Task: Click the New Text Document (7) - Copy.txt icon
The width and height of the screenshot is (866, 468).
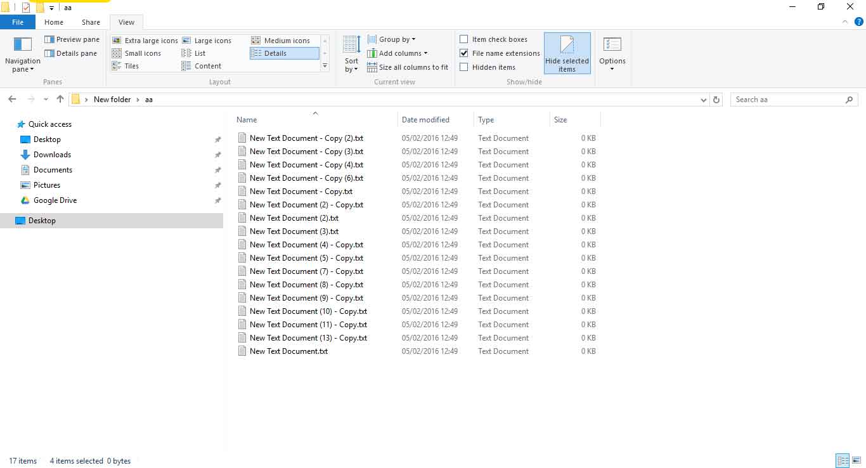Action: [242, 271]
